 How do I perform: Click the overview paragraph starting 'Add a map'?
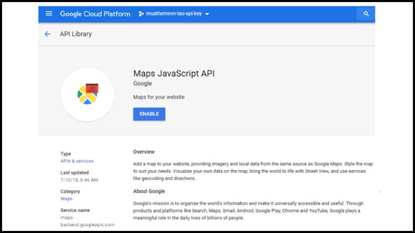253,171
